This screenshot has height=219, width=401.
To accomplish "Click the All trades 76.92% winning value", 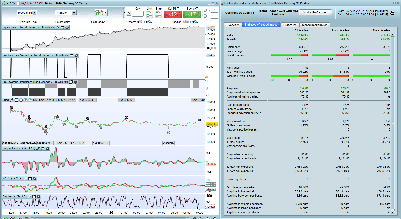I will [303, 72].
